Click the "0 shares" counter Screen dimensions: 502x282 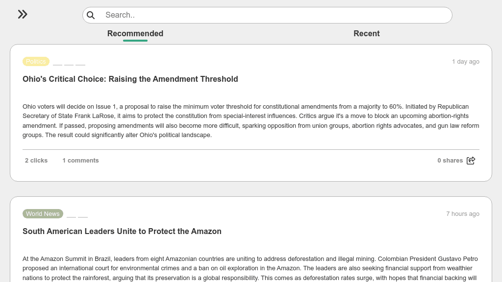pyautogui.click(x=450, y=161)
